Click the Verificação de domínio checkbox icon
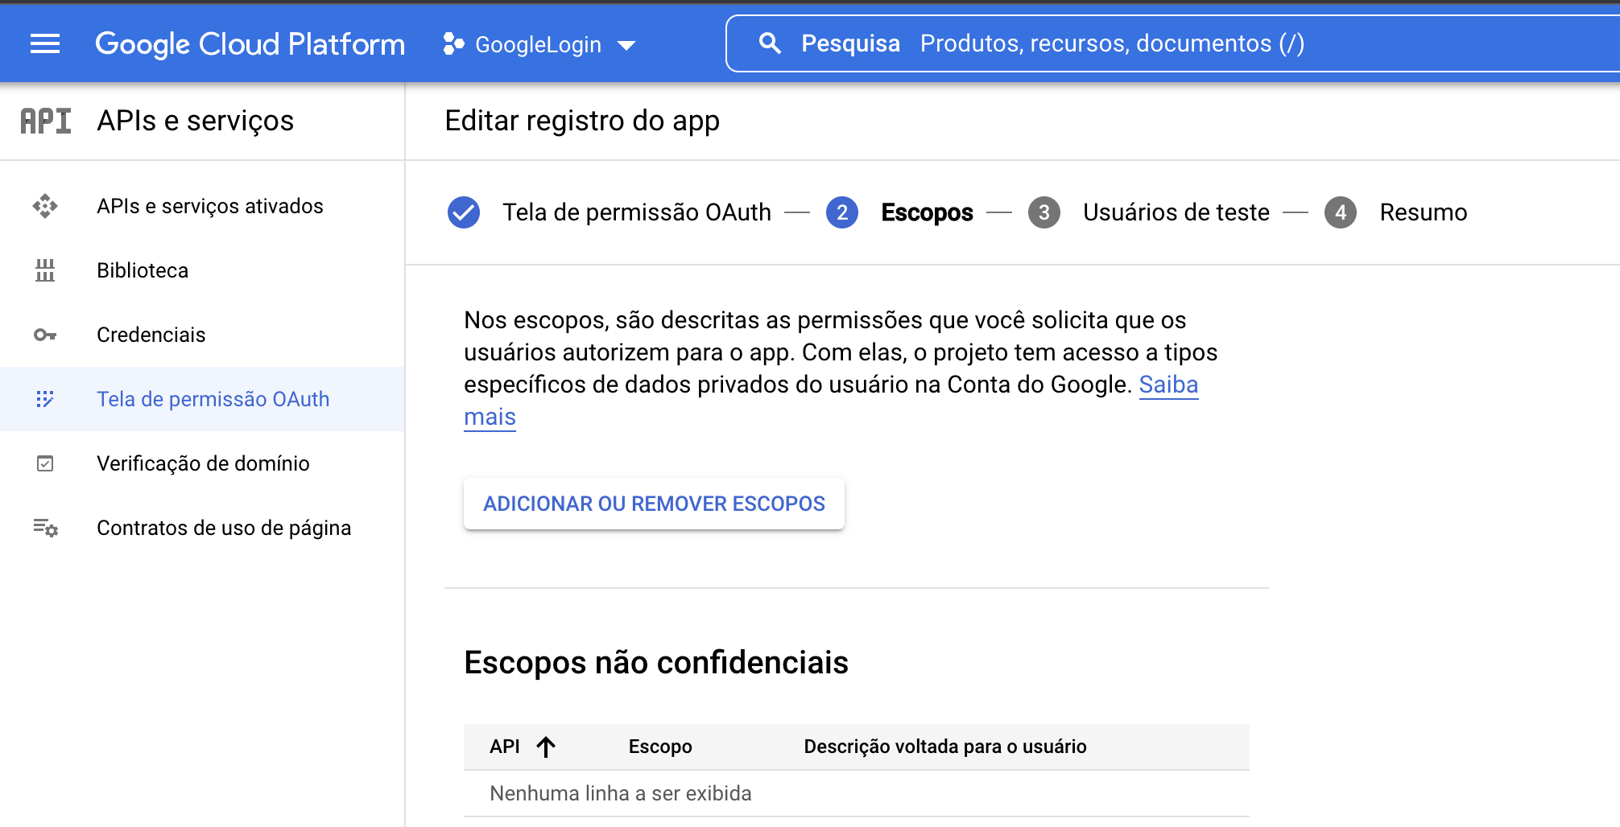Screen dimensions: 1620x827 click(45, 463)
